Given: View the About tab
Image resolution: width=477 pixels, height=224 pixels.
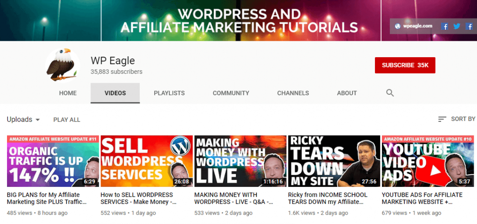Looking at the screenshot, I should [x=347, y=93].
